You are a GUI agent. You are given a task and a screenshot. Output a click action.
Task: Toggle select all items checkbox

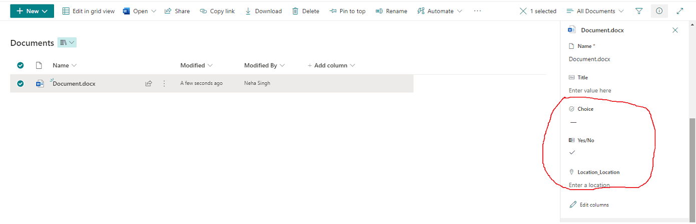click(21, 65)
